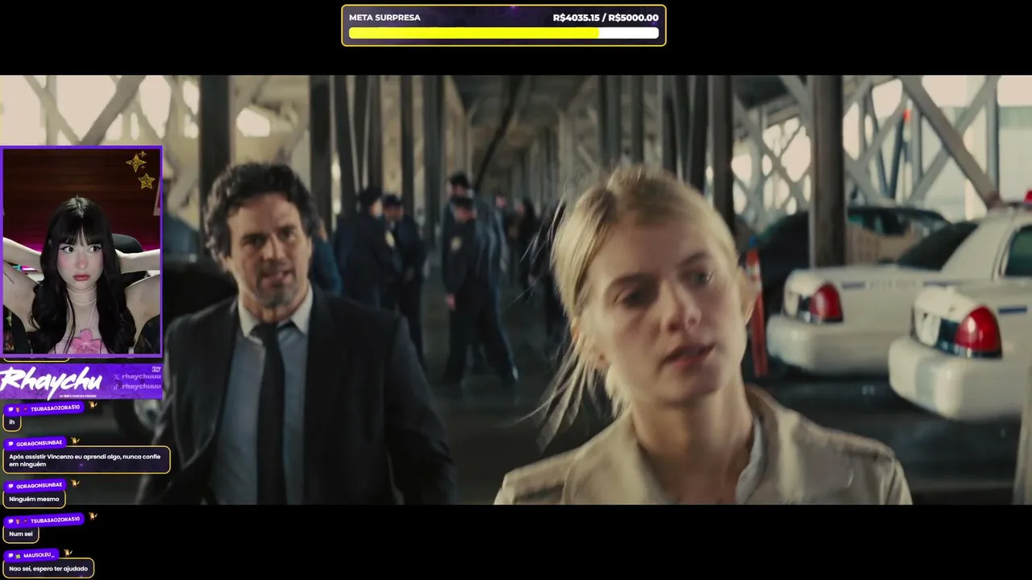Image resolution: width=1032 pixels, height=580 pixels.
Task: Click the R$4035.15 / R$5000.00 goal amount
Action: click(605, 18)
